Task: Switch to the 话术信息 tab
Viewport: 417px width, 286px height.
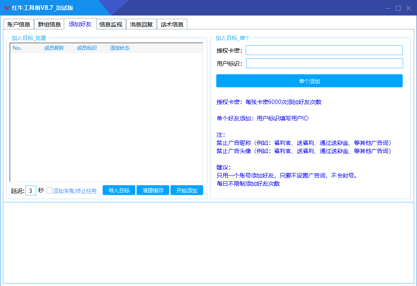Action: tap(172, 24)
